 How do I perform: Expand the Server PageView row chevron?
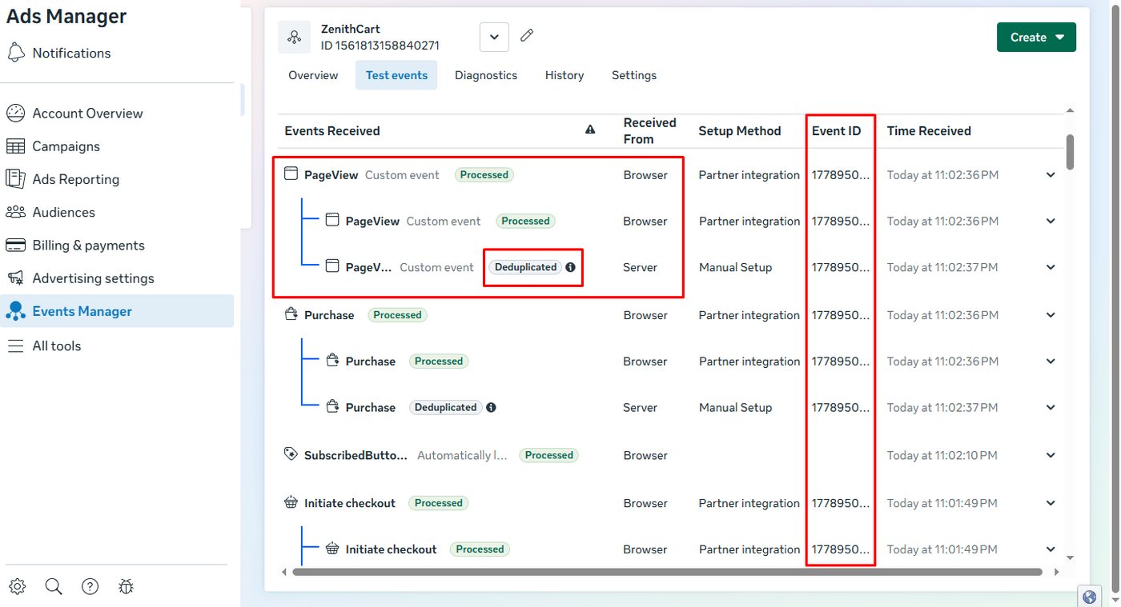pos(1051,267)
